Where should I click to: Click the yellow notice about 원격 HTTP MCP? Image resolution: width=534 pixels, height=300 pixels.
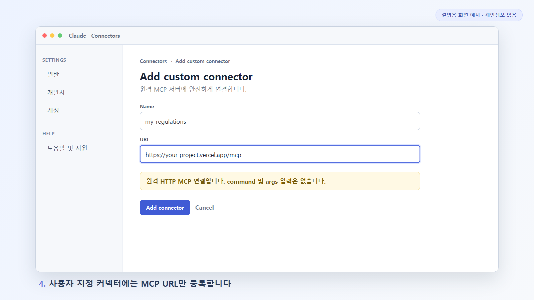click(280, 181)
